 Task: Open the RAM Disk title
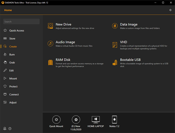(x=63, y=60)
